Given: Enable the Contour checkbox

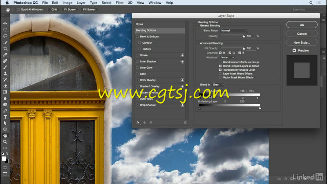Looking at the screenshot, I should (139, 43).
